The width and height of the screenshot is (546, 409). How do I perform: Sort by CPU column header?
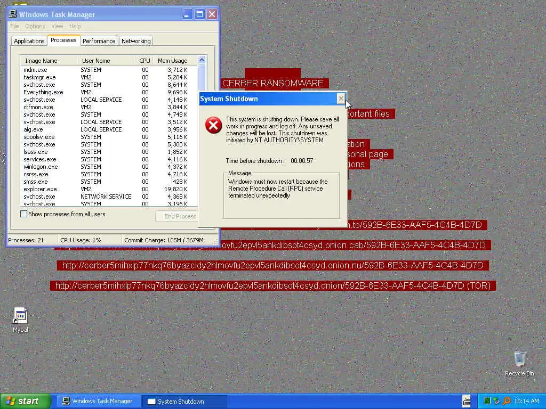coord(144,61)
